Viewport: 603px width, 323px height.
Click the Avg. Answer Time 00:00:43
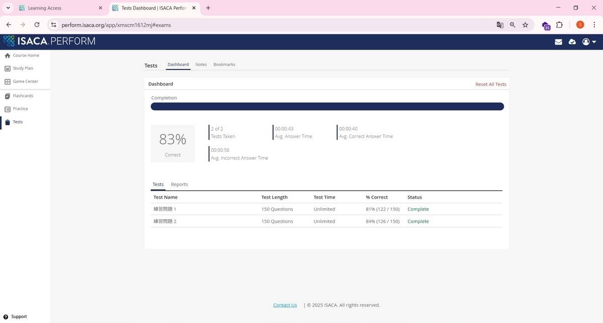click(292, 132)
